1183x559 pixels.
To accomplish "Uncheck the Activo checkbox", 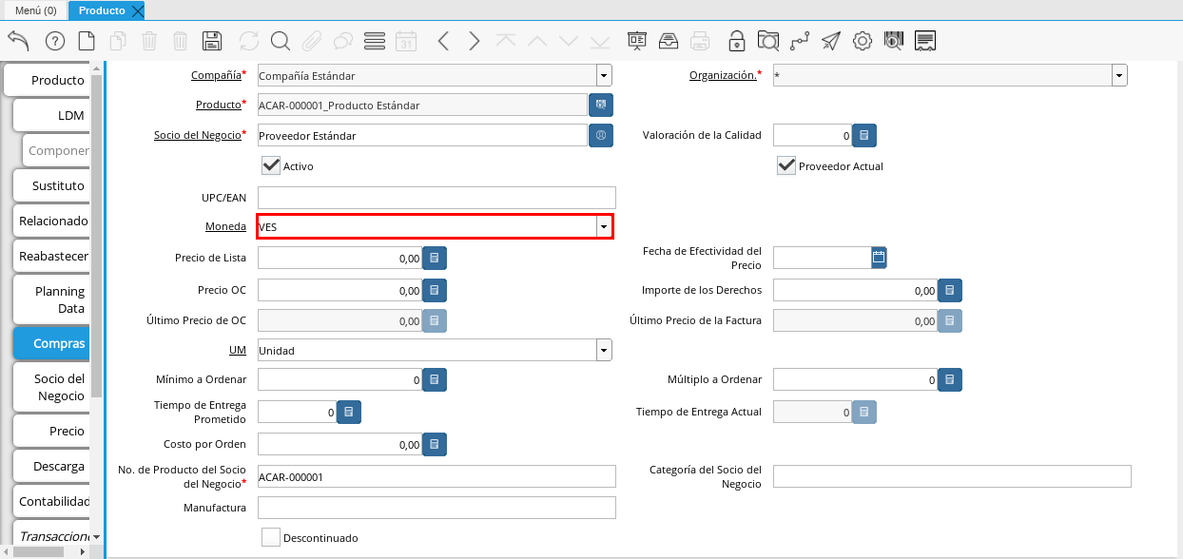I will coord(271,165).
